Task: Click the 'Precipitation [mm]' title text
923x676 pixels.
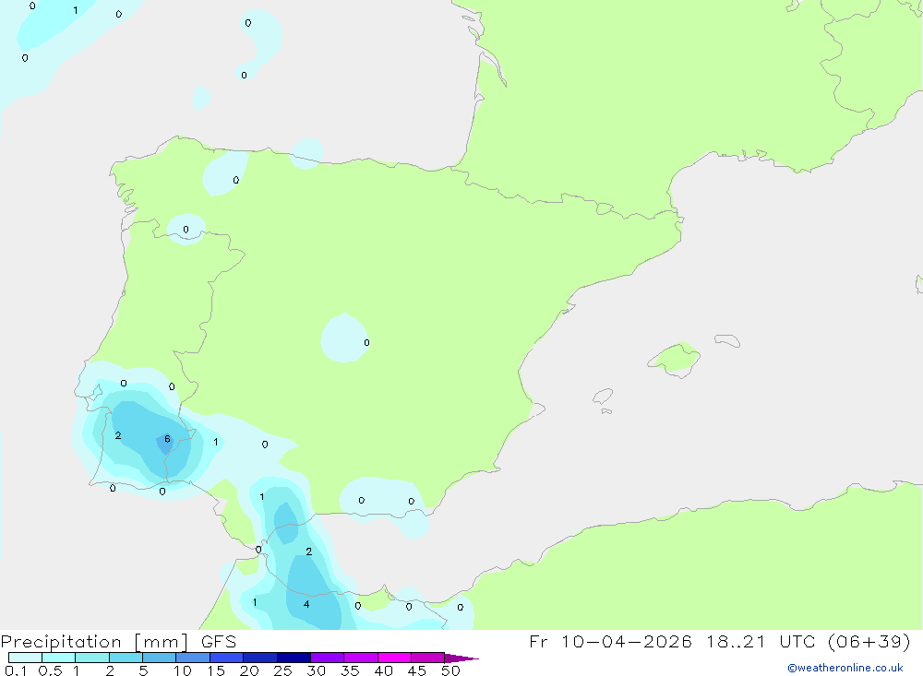Action: [94, 642]
